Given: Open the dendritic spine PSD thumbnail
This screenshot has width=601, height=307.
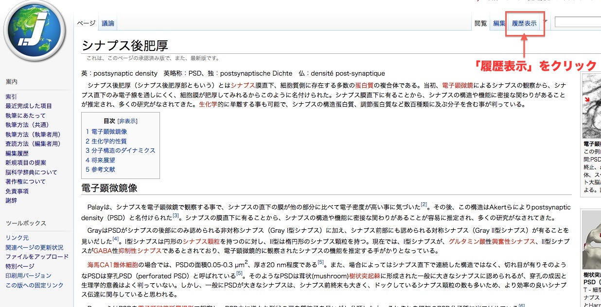Looking at the screenshot, I should coord(591,239).
